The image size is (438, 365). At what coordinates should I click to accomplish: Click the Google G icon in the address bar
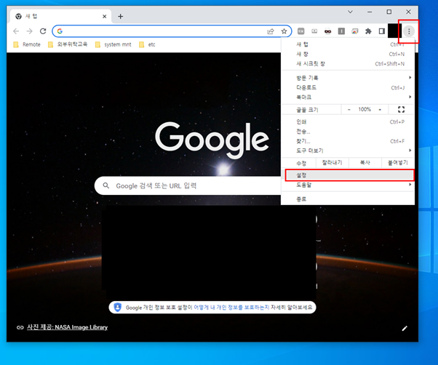click(x=60, y=31)
